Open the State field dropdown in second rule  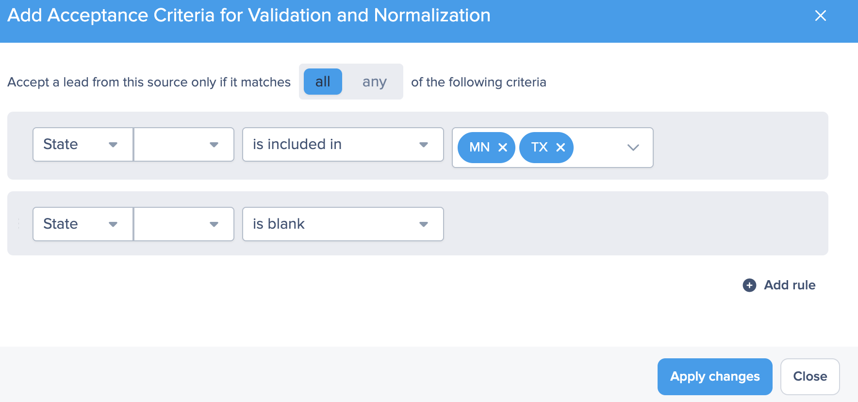tap(83, 224)
